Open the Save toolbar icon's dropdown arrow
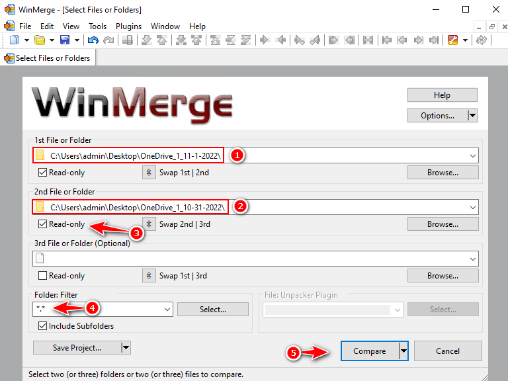508x381 pixels. pyautogui.click(x=77, y=40)
